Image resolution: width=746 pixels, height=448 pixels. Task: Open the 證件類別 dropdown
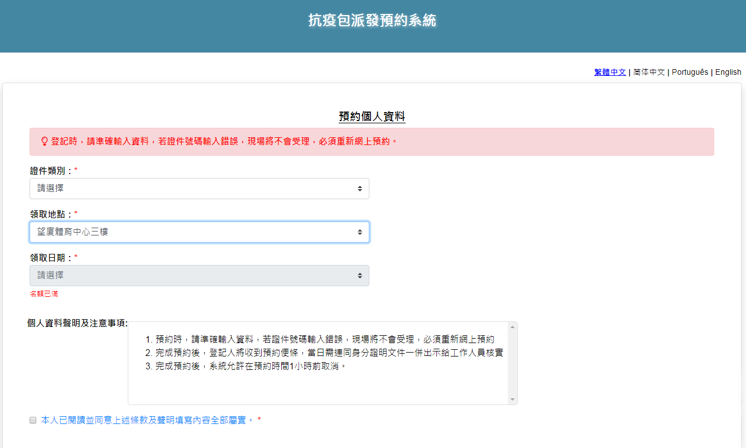pyautogui.click(x=199, y=189)
